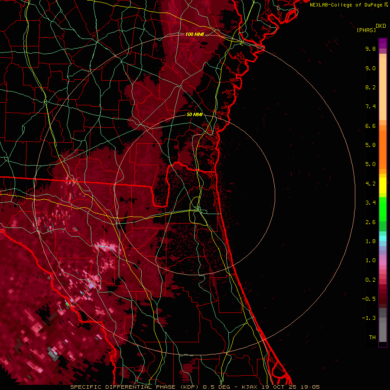Image resolution: width=390 pixels, height=390 pixels.
Task: Click the 5.8 scale value
Action: [x=370, y=145]
